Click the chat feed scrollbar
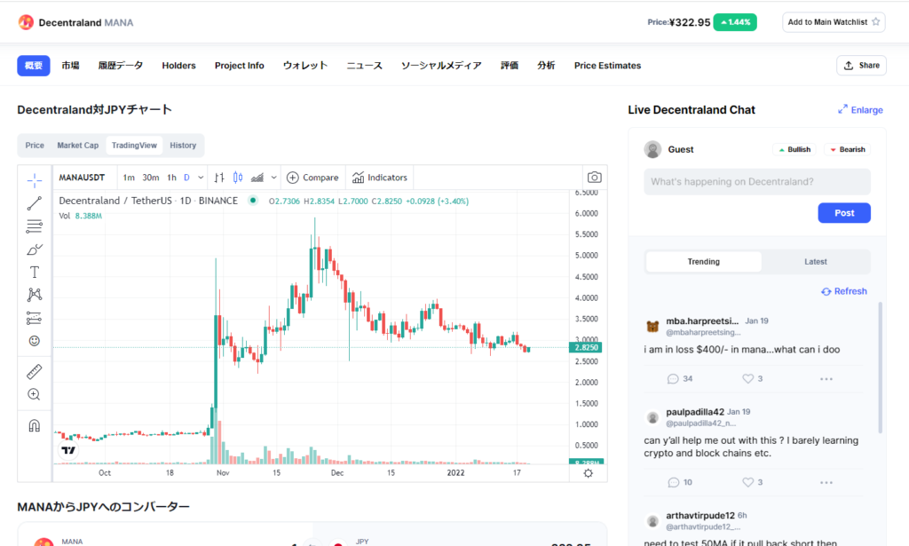The image size is (909, 546). [881, 368]
